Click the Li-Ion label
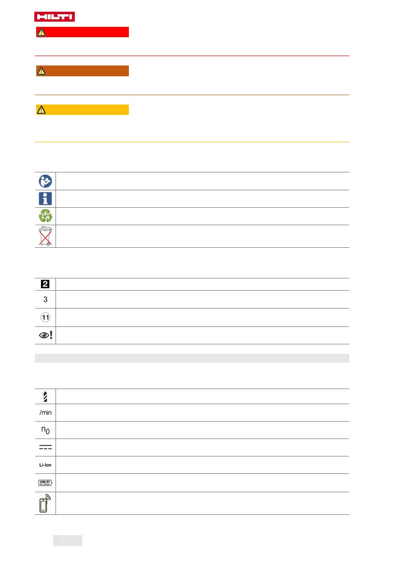 pos(45,465)
